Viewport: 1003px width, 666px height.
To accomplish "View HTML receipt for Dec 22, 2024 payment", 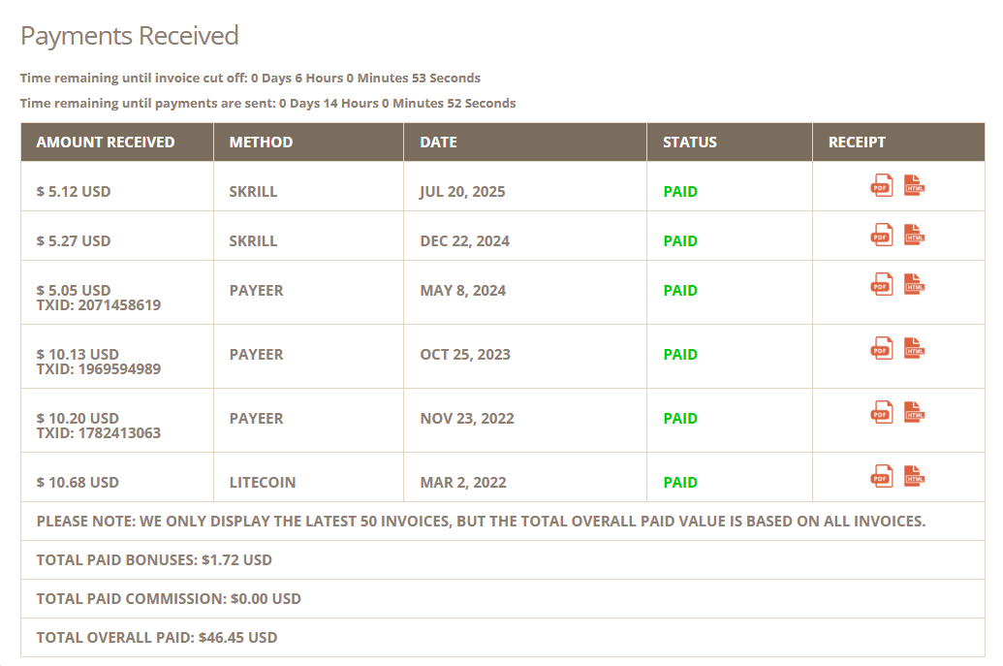I will [914, 235].
